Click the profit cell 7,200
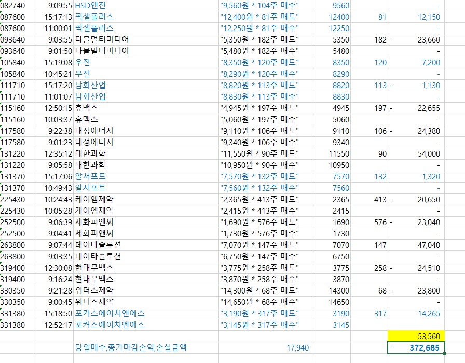The image size is (465, 363). click(x=416, y=63)
